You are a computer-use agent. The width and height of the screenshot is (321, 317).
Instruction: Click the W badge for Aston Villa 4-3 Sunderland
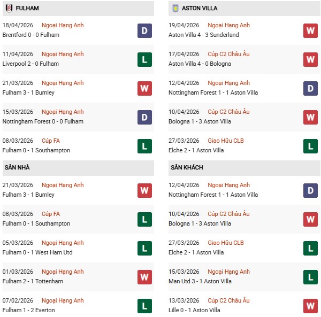(x=310, y=30)
